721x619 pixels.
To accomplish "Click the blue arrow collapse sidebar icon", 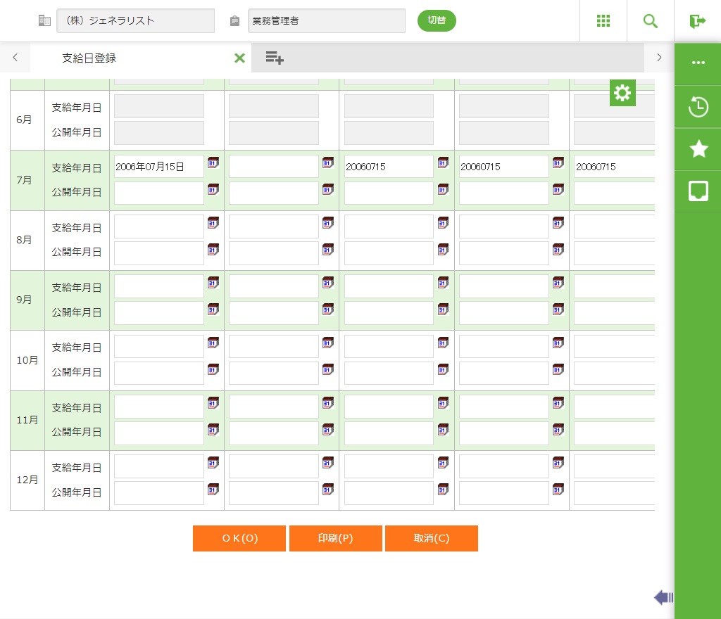I will tap(663, 598).
